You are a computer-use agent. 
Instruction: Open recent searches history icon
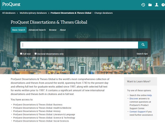coord(143,5)
